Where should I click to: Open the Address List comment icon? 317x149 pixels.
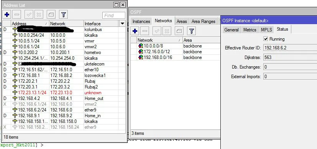(51, 15)
